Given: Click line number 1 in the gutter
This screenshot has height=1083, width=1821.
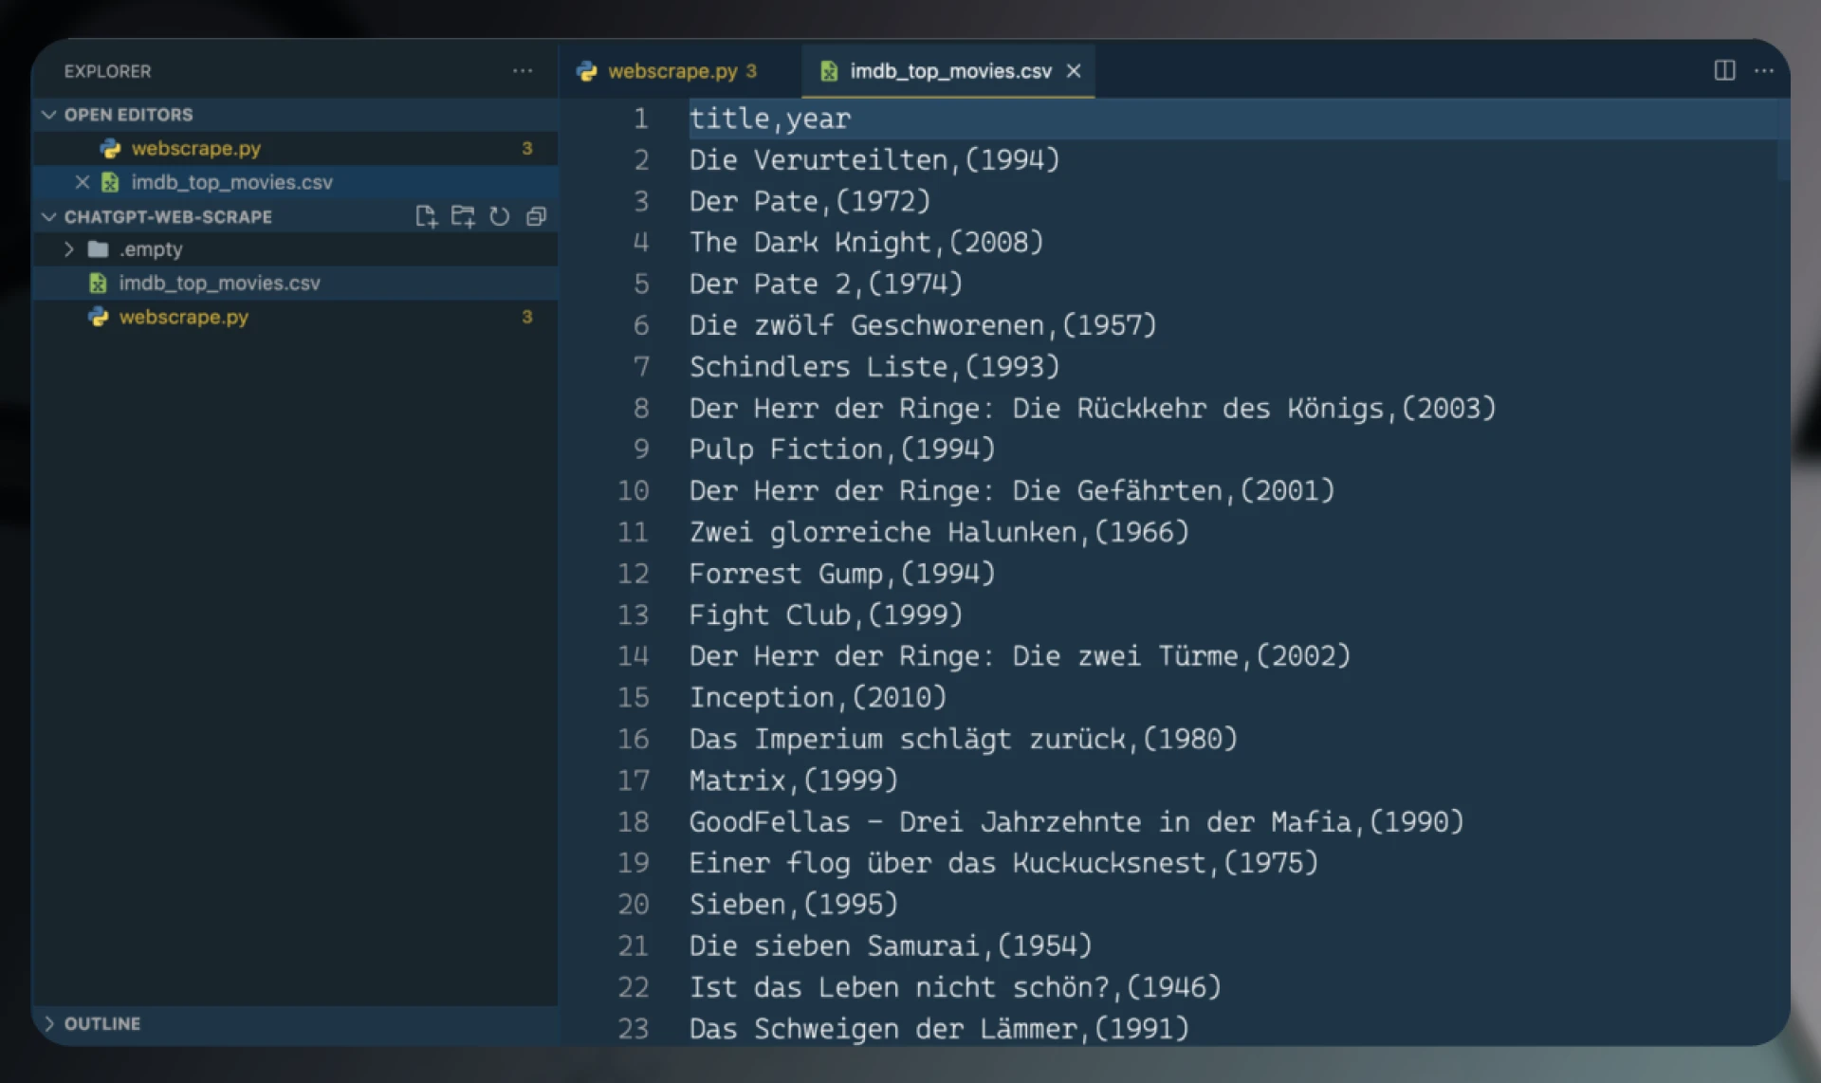Looking at the screenshot, I should click(x=642, y=119).
